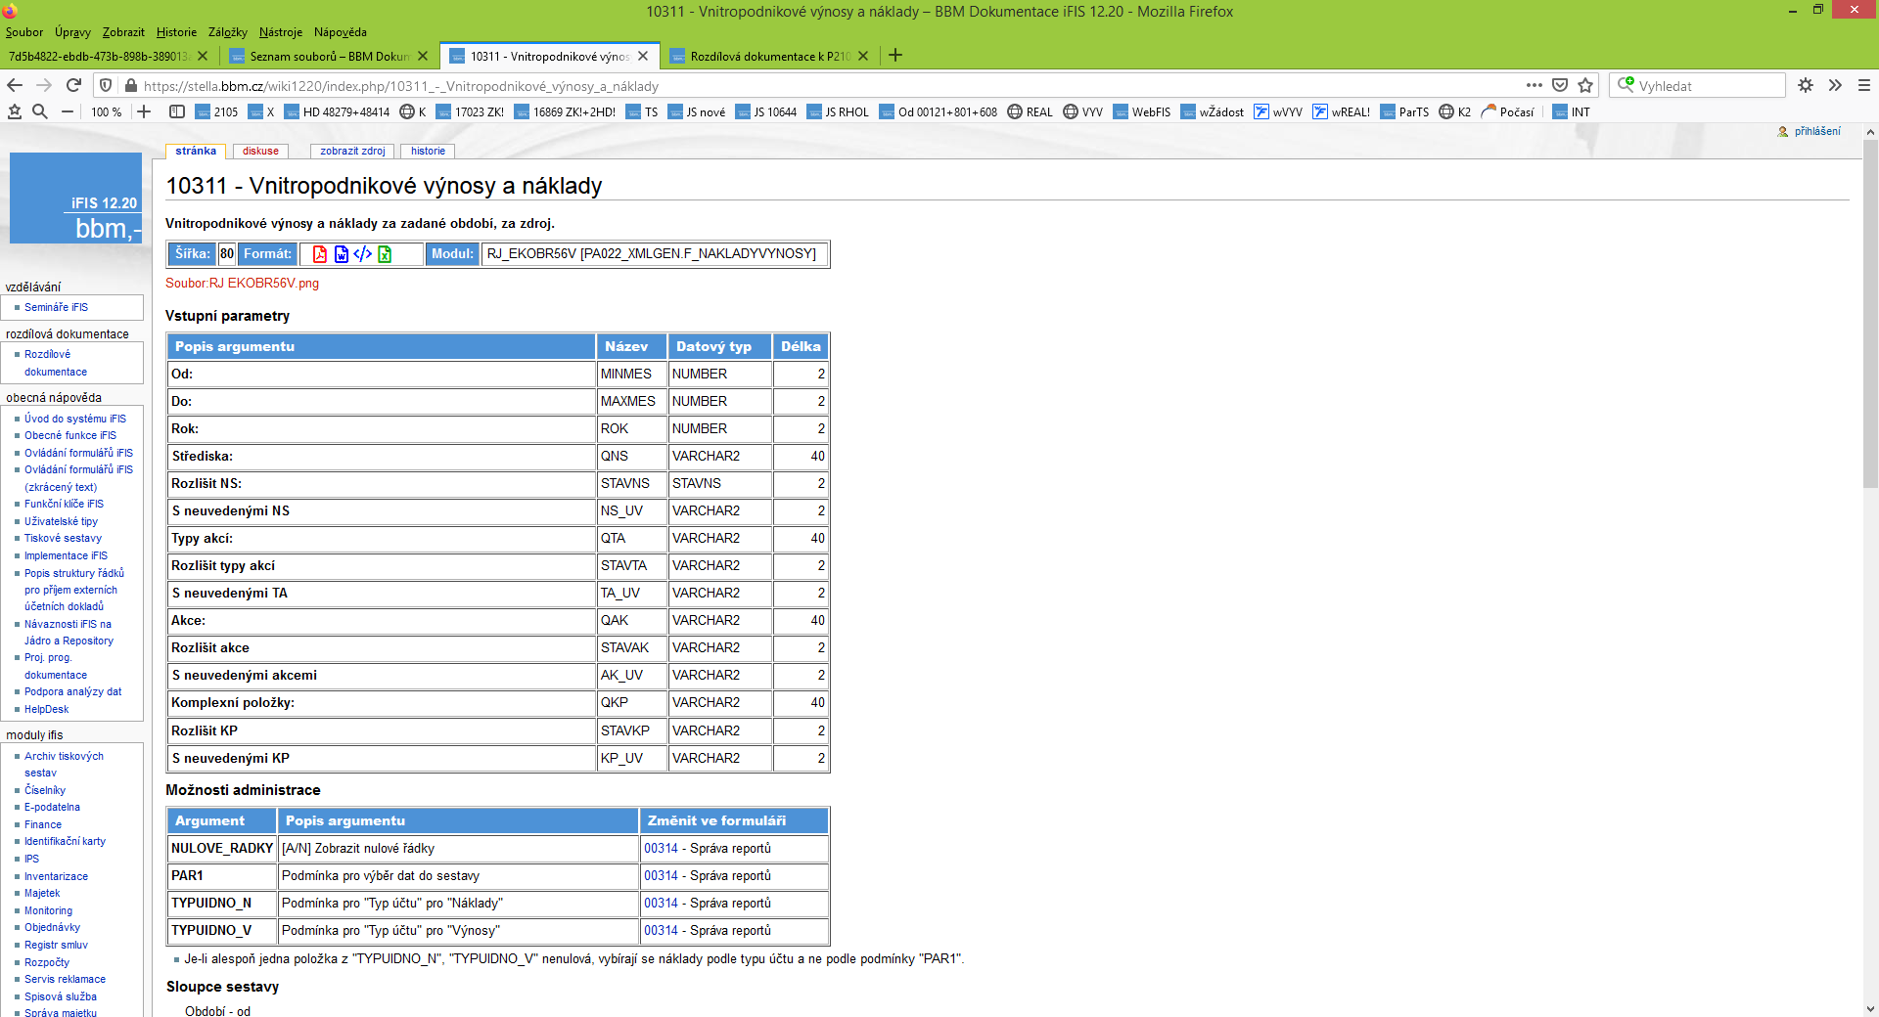Select the 'Komplexní položky:' cell
Screen dimensions: 1879x1017
click(382, 703)
